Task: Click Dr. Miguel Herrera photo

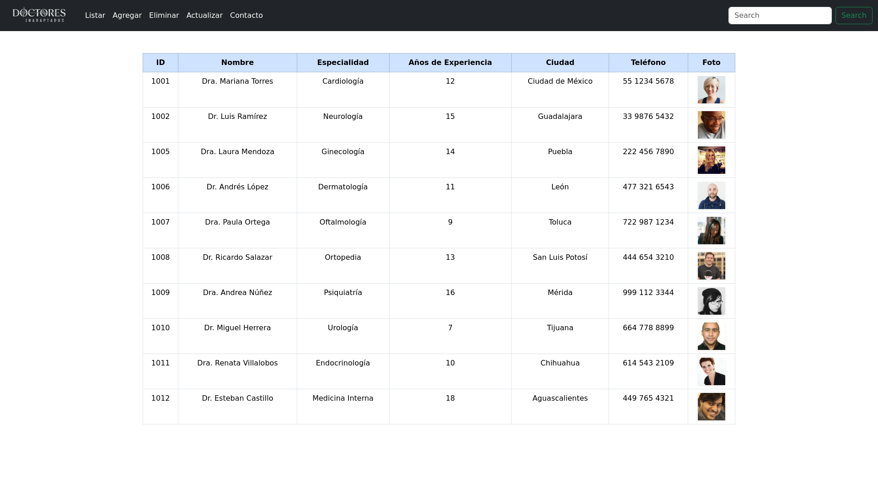Action: coord(711,336)
